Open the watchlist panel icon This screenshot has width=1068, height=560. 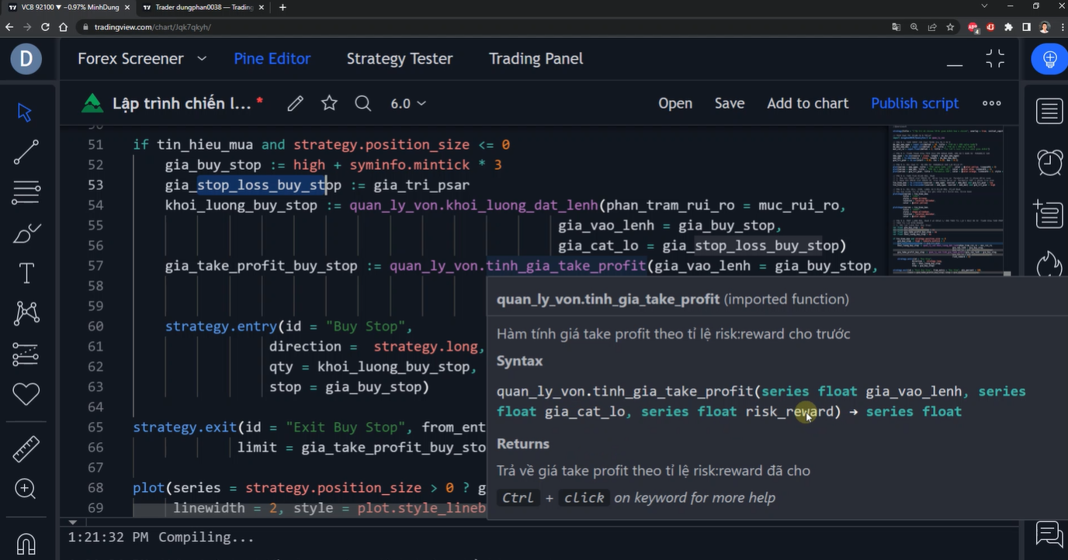[x=1049, y=112]
